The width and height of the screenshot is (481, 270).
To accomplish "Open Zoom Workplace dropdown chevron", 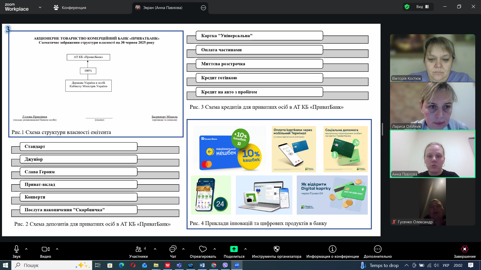I will tap(40, 7).
